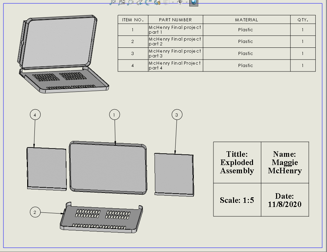Click the Rotate View arc arrow icon
Viewport: 327px width, 252px height.
[147, 2]
